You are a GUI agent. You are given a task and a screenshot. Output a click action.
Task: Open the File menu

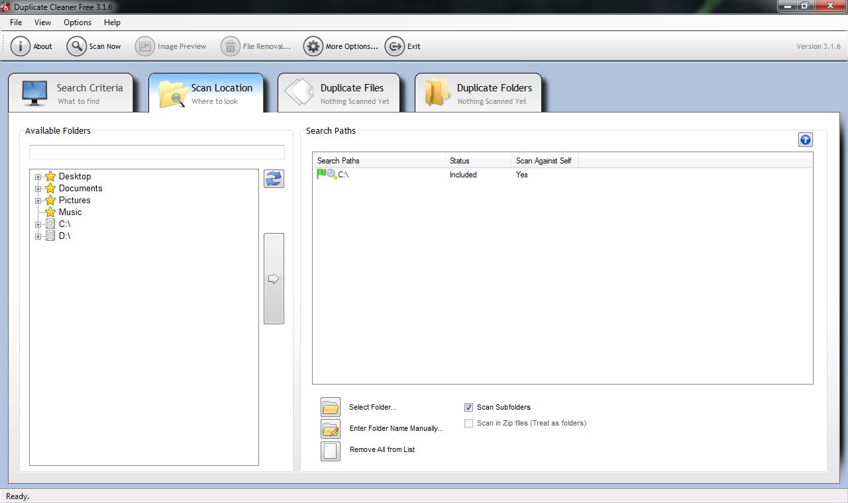[x=16, y=23]
